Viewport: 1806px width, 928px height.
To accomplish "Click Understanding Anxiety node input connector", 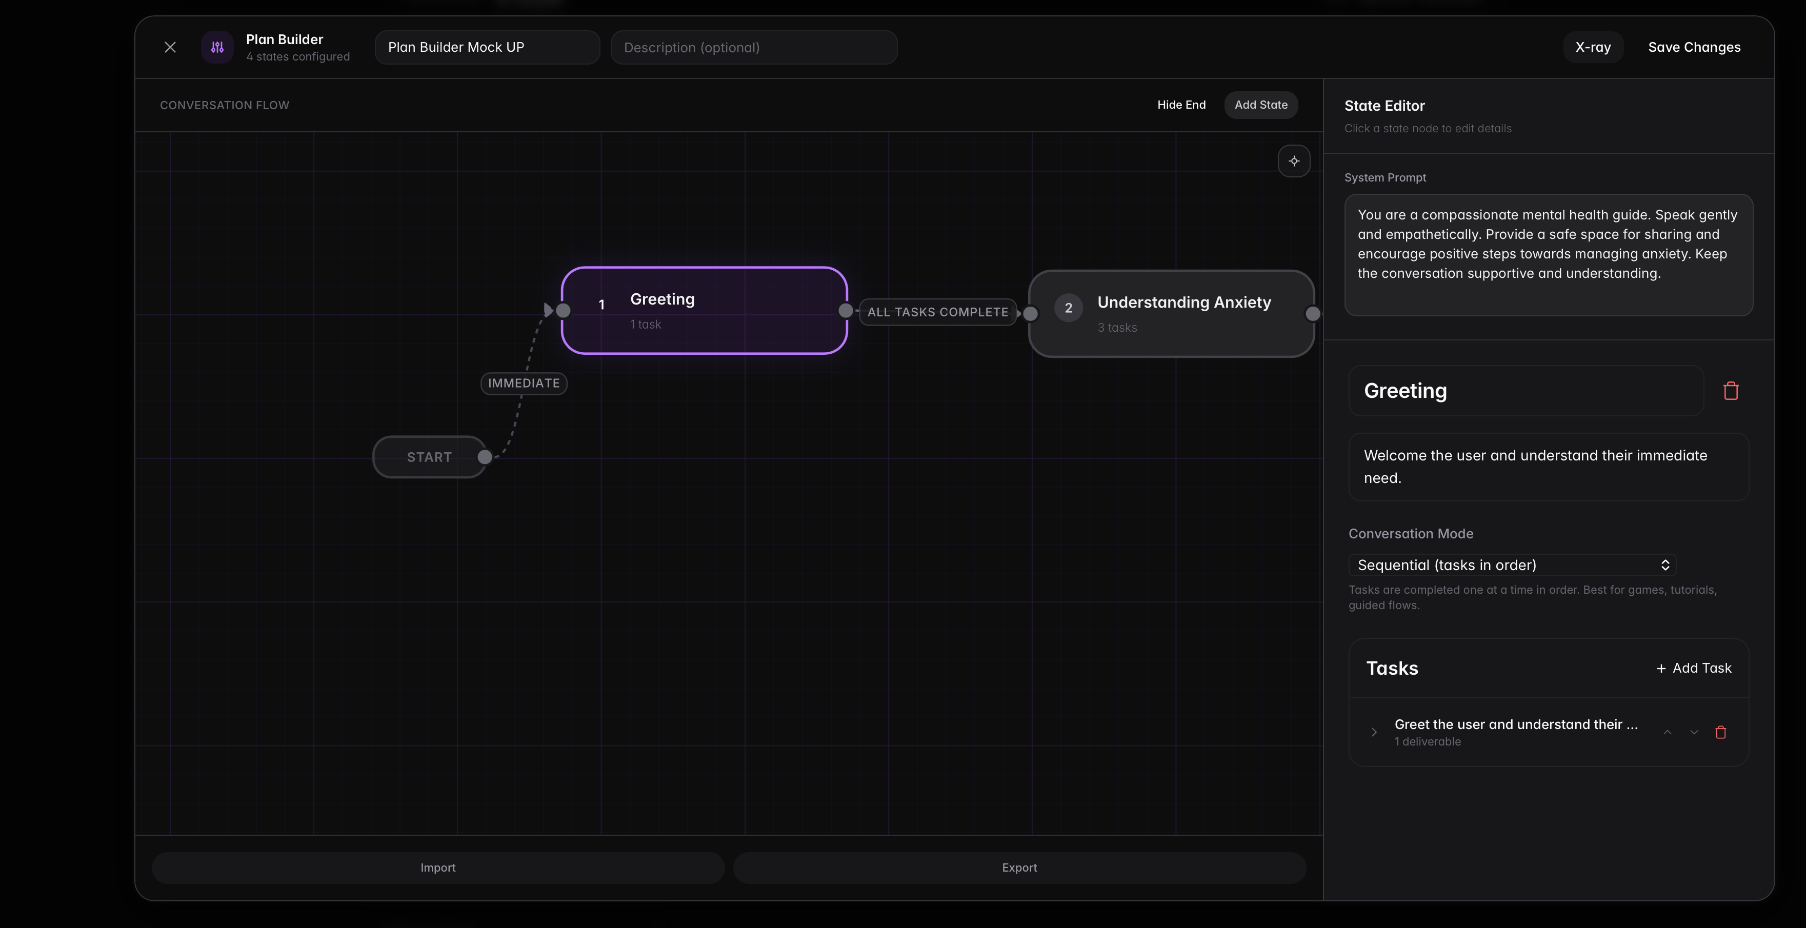I will (1030, 314).
